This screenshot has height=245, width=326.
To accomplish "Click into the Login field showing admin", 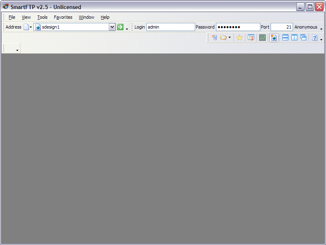I will (170, 27).
